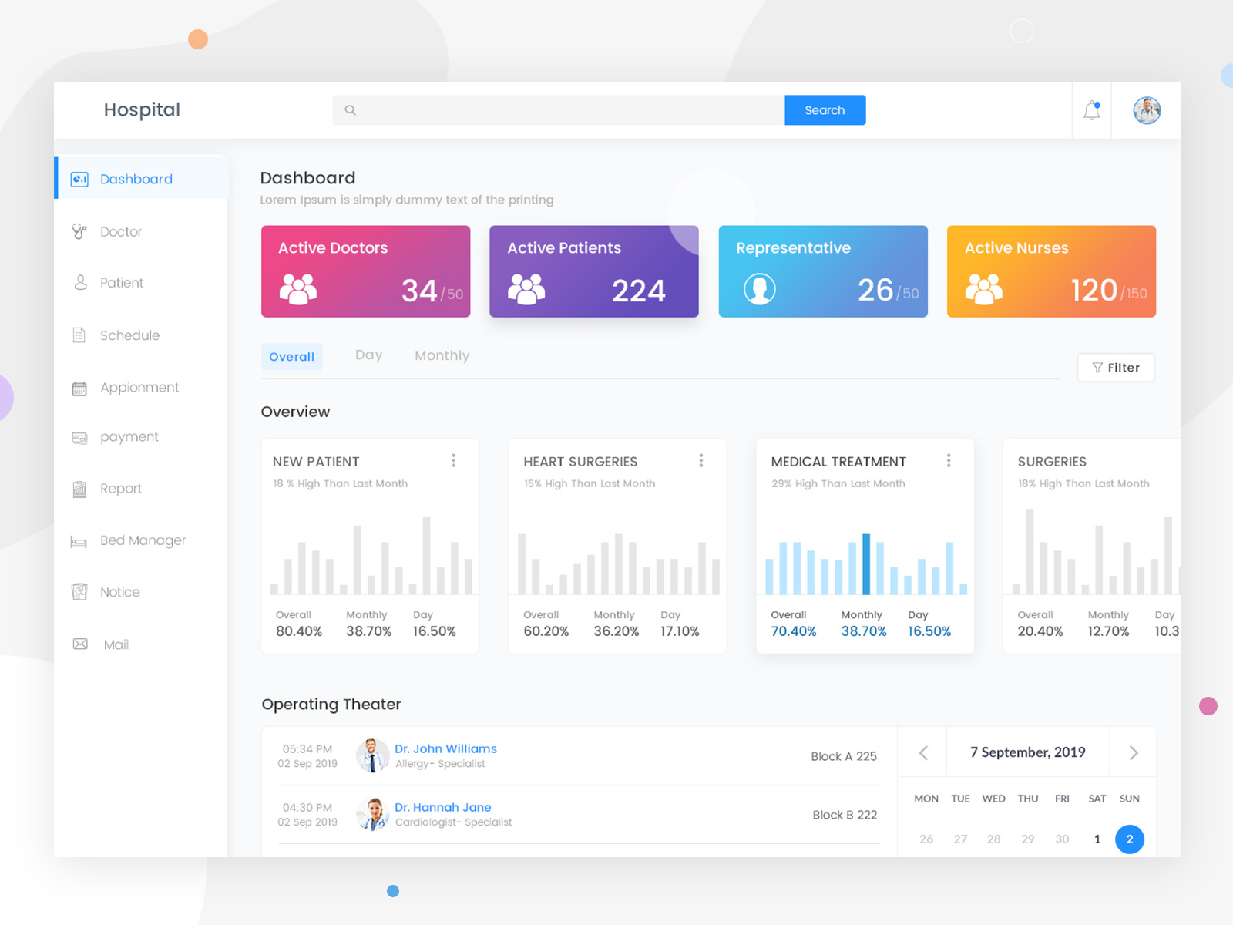
Task: Open payment via the card icon
Action: 79,437
